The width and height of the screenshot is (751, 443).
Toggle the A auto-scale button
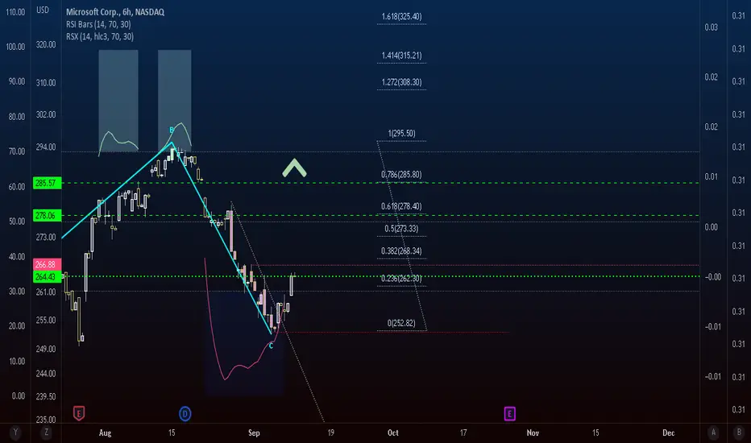pyautogui.click(x=713, y=433)
